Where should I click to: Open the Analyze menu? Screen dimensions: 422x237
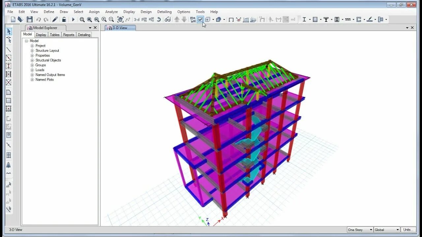click(111, 12)
